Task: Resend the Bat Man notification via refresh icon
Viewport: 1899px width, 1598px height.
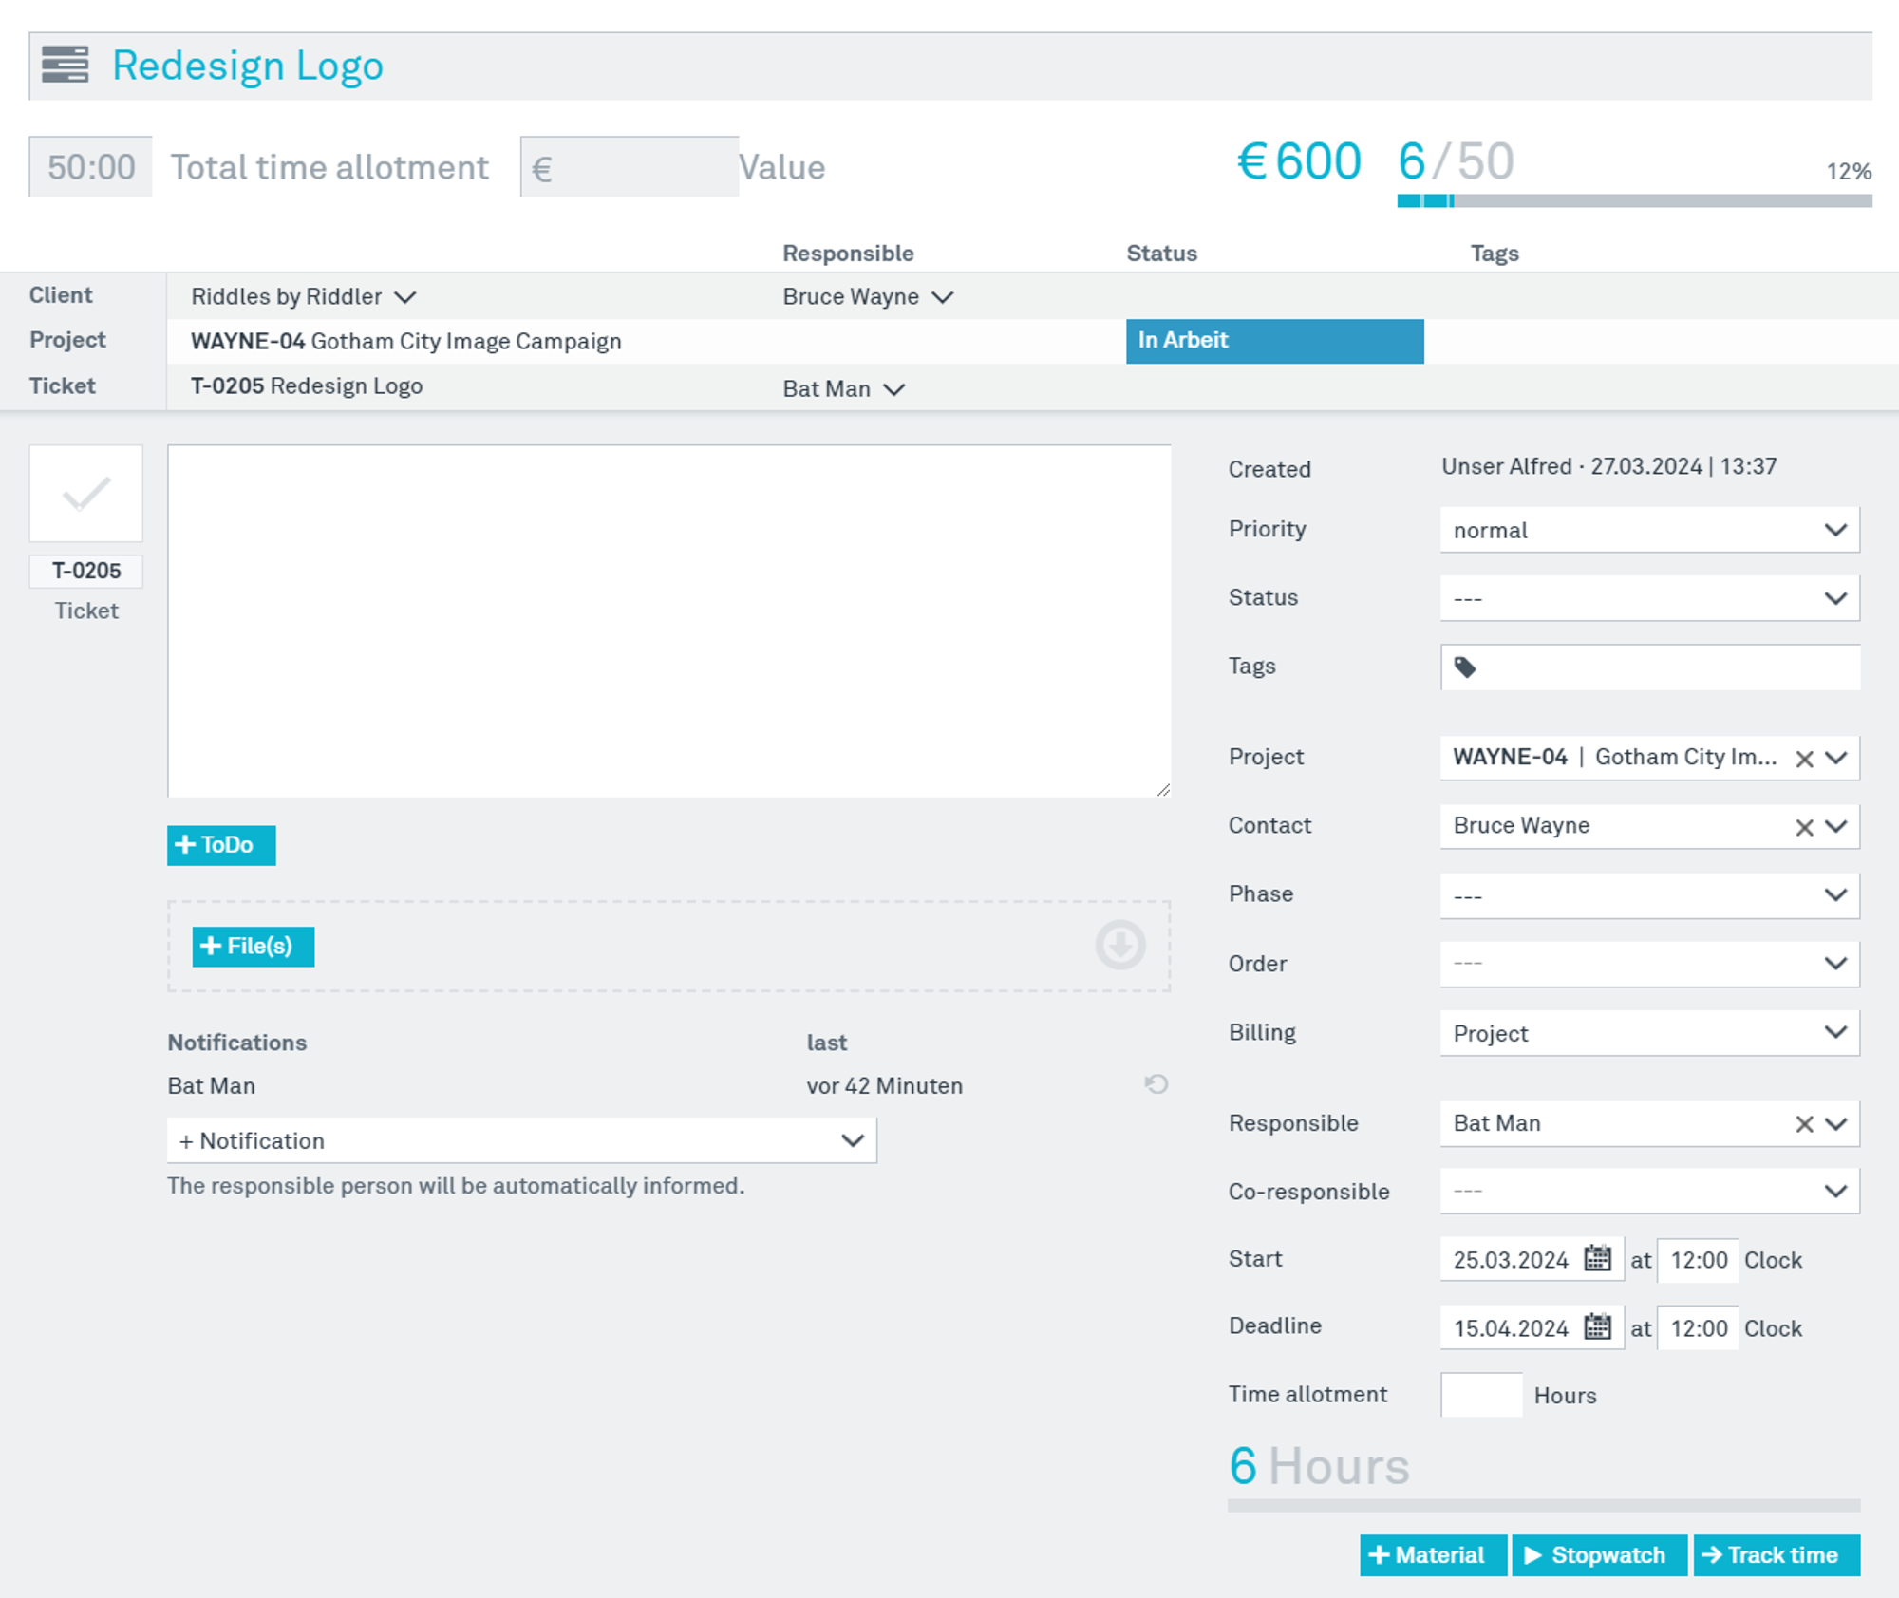Action: coord(1156,1084)
